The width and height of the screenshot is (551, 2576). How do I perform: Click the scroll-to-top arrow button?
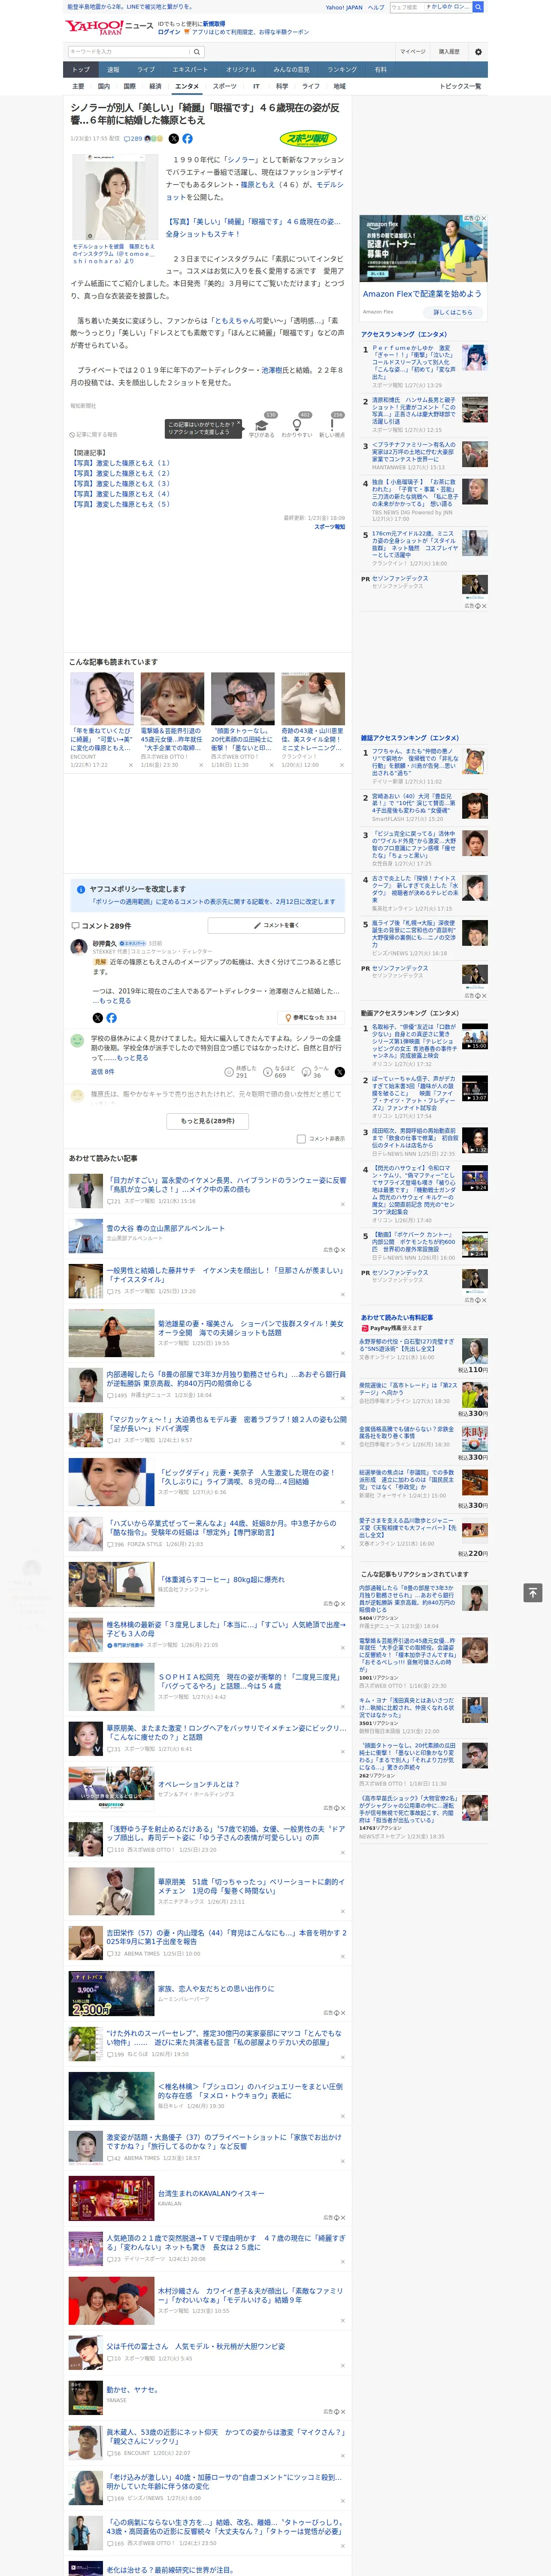click(533, 1592)
